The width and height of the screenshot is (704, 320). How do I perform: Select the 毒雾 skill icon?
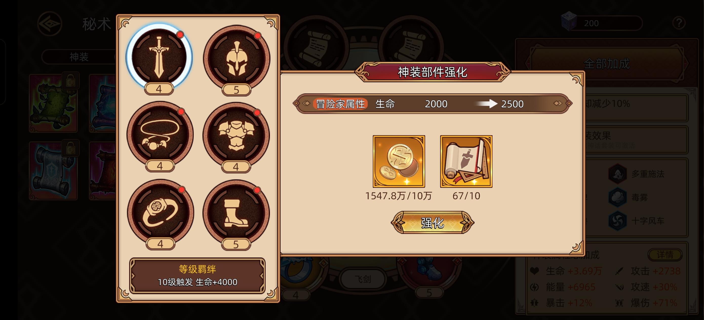click(617, 197)
